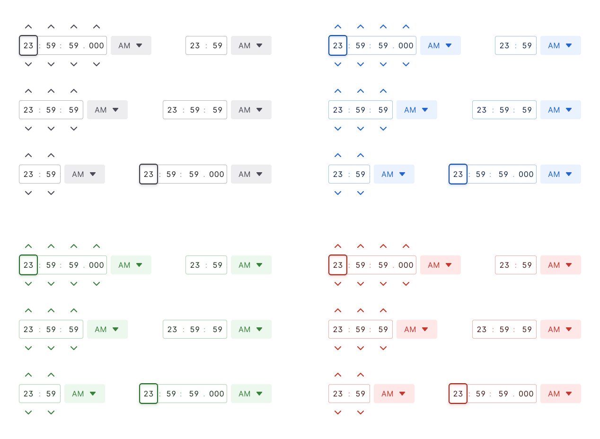The image size is (600, 439).
Task: Open AM dropdown beside red 23:59:59.000 picker without chevrons
Action: pyautogui.click(x=560, y=394)
